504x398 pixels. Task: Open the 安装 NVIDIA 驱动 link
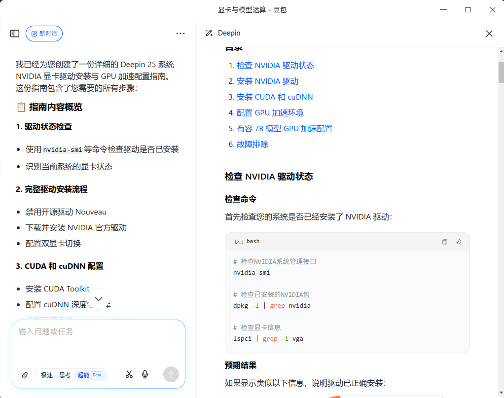coord(267,81)
